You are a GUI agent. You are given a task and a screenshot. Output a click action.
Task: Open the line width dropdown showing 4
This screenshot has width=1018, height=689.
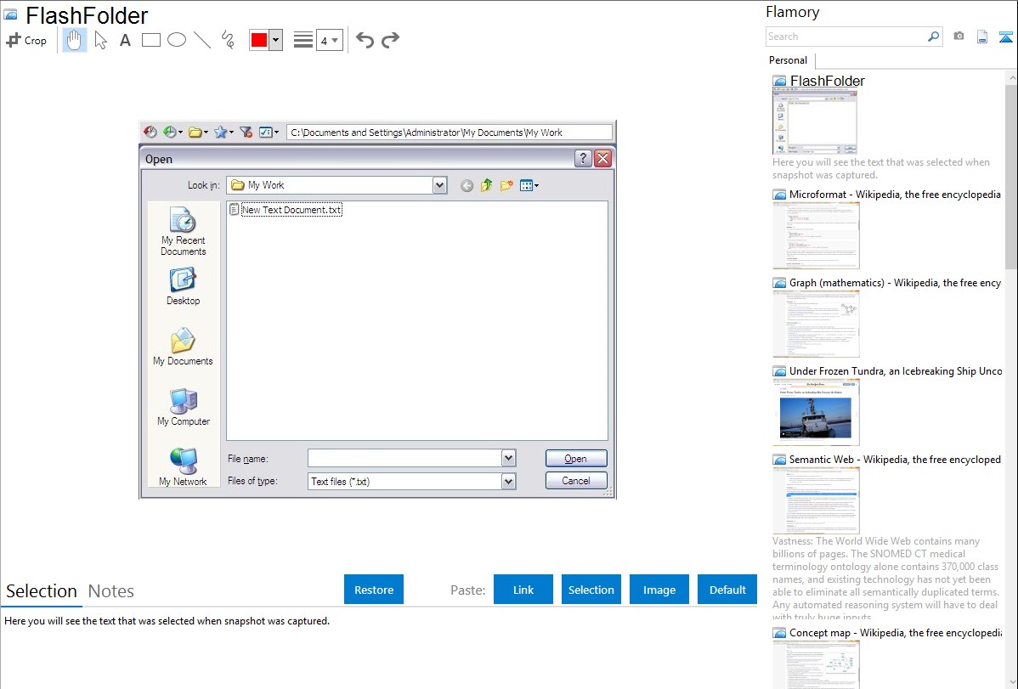tap(329, 40)
